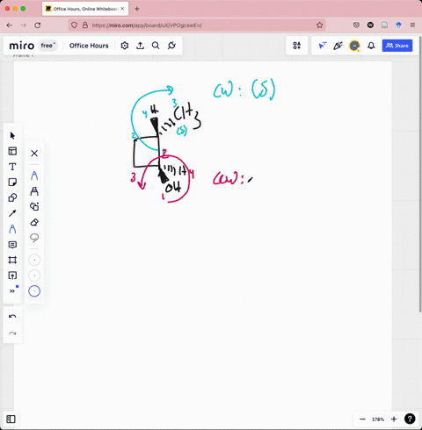Open the Office Hours board title
The height and width of the screenshot is (430, 422).
coord(89,46)
